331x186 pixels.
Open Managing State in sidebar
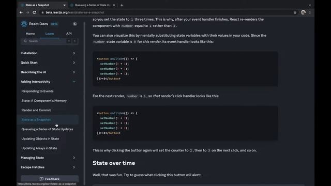32,158
